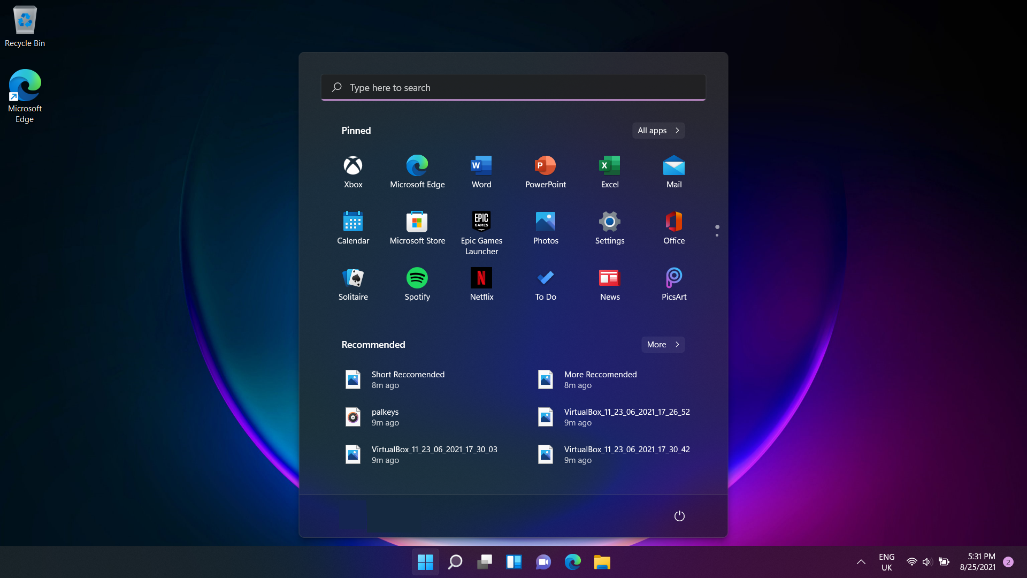Click the Start menu search bar

pyautogui.click(x=513, y=87)
